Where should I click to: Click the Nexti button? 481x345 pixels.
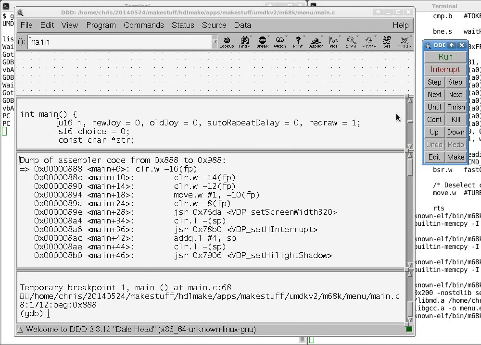(456, 95)
